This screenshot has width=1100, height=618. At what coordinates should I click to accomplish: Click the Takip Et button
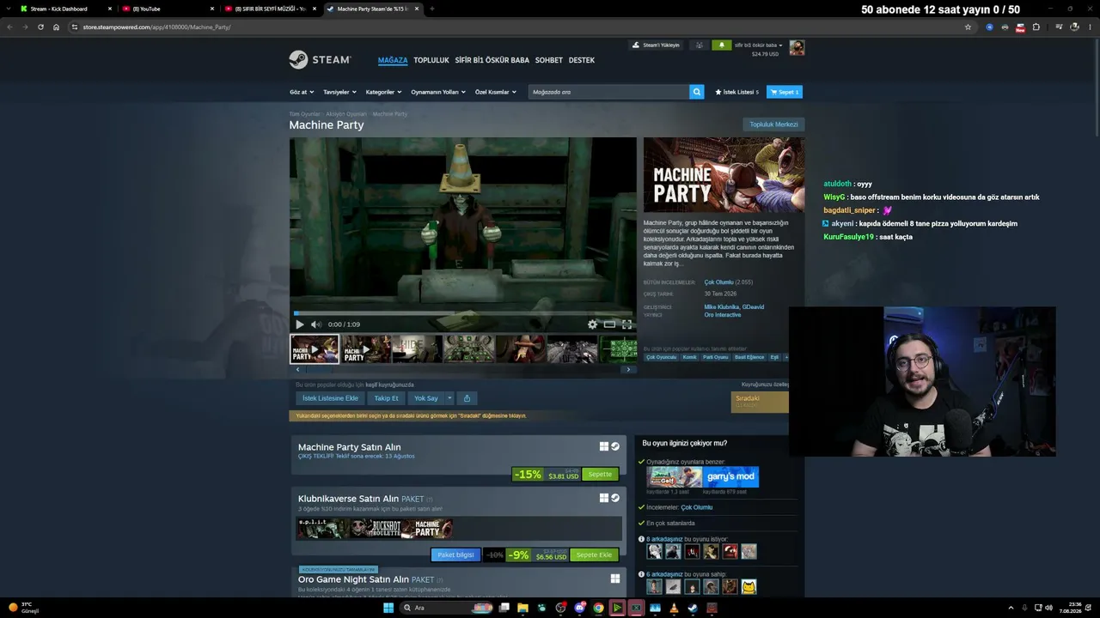(387, 398)
